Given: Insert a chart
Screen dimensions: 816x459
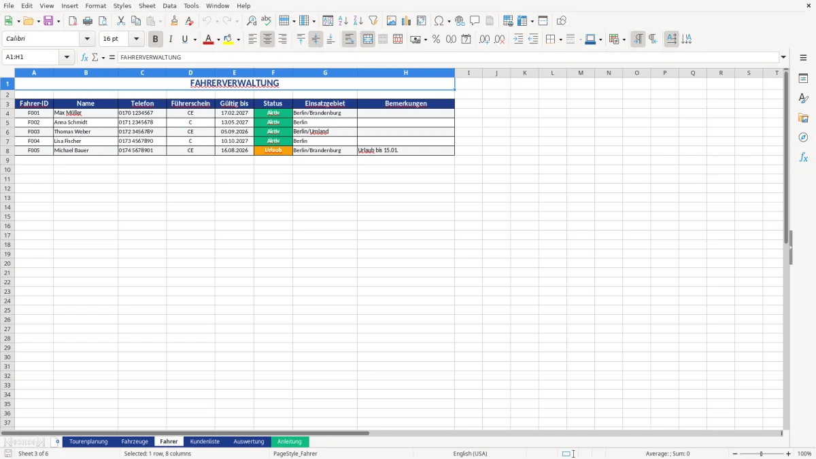Looking at the screenshot, I should (405, 20).
